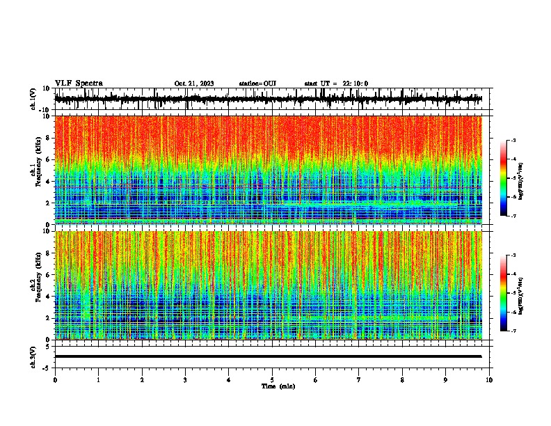Click the time axis tick label "5"
Image resolution: width=551 pixels, height=426 pixels.
[272, 380]
